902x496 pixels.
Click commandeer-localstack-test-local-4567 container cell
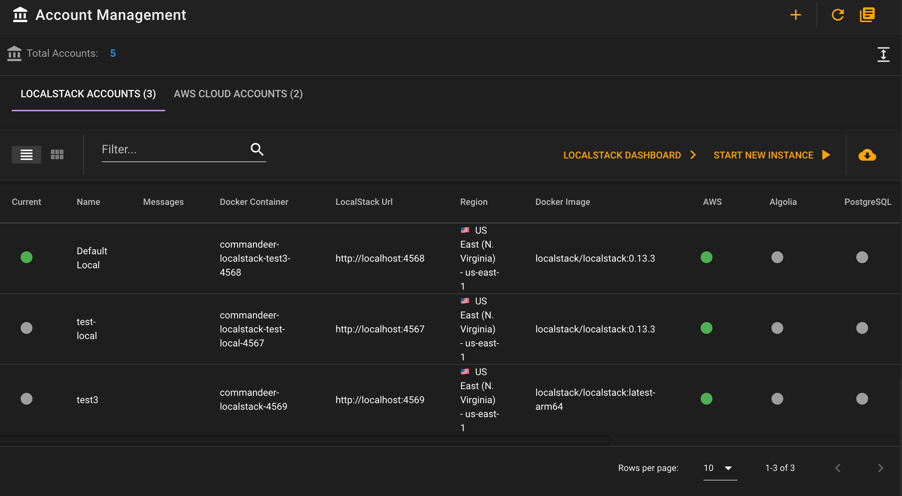(253, 329)
